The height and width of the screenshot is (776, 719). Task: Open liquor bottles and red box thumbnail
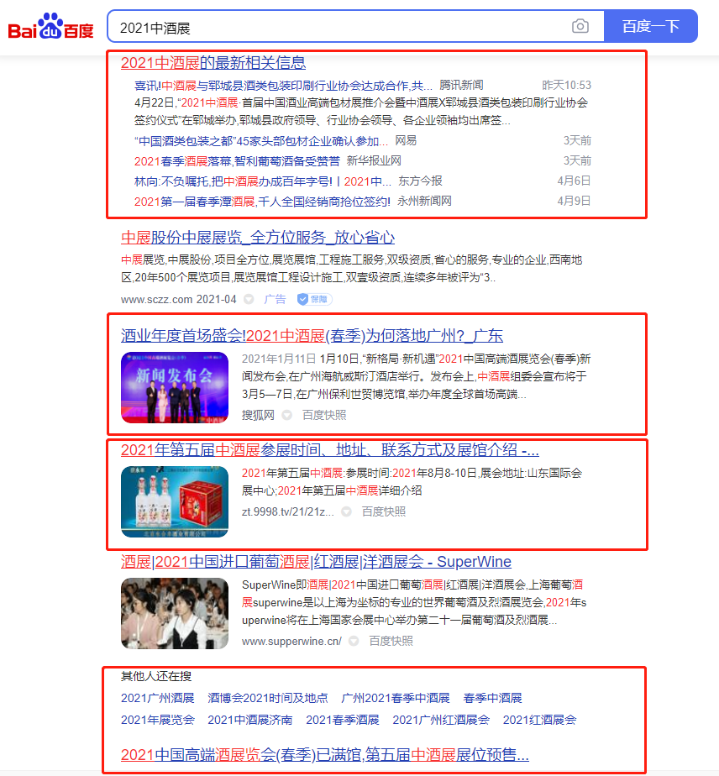tap(175, 502)
